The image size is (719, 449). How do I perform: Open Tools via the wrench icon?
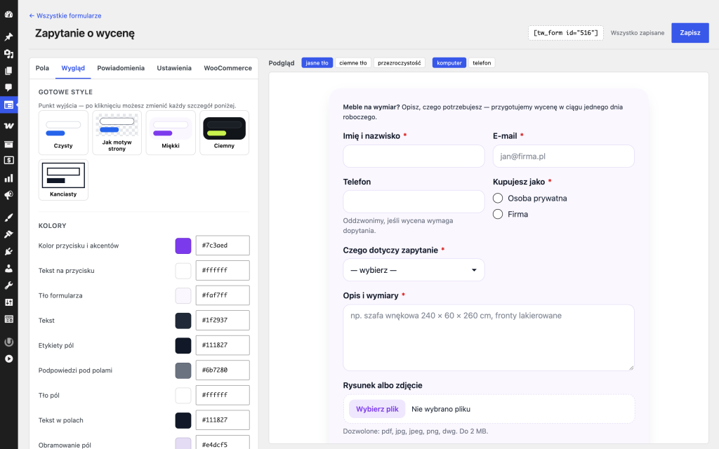(x=8, y=286)
